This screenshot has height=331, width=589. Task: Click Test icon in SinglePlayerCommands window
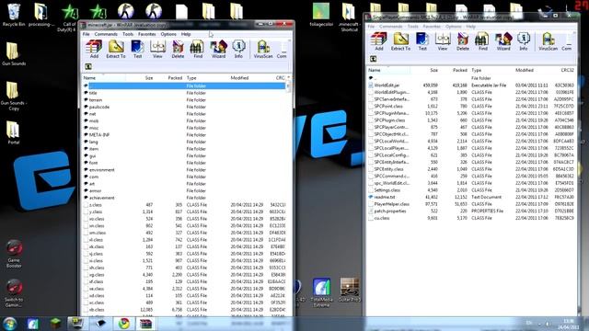click(x=422, y=41)
